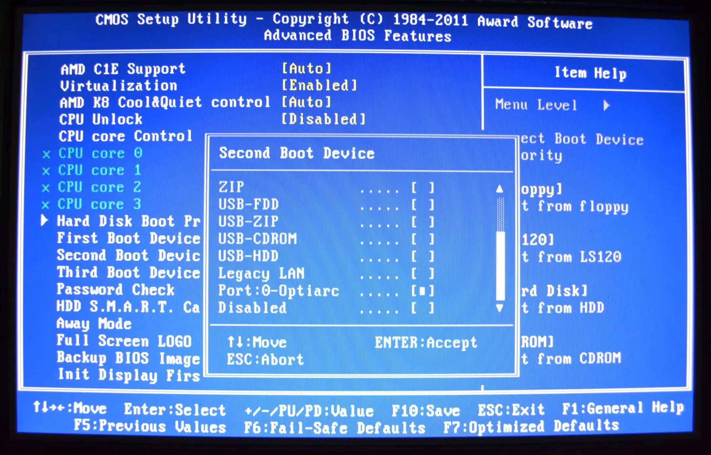Open the AMD C1E Support [Auto] value
This screenshot has width=711, height=455.
306,68
